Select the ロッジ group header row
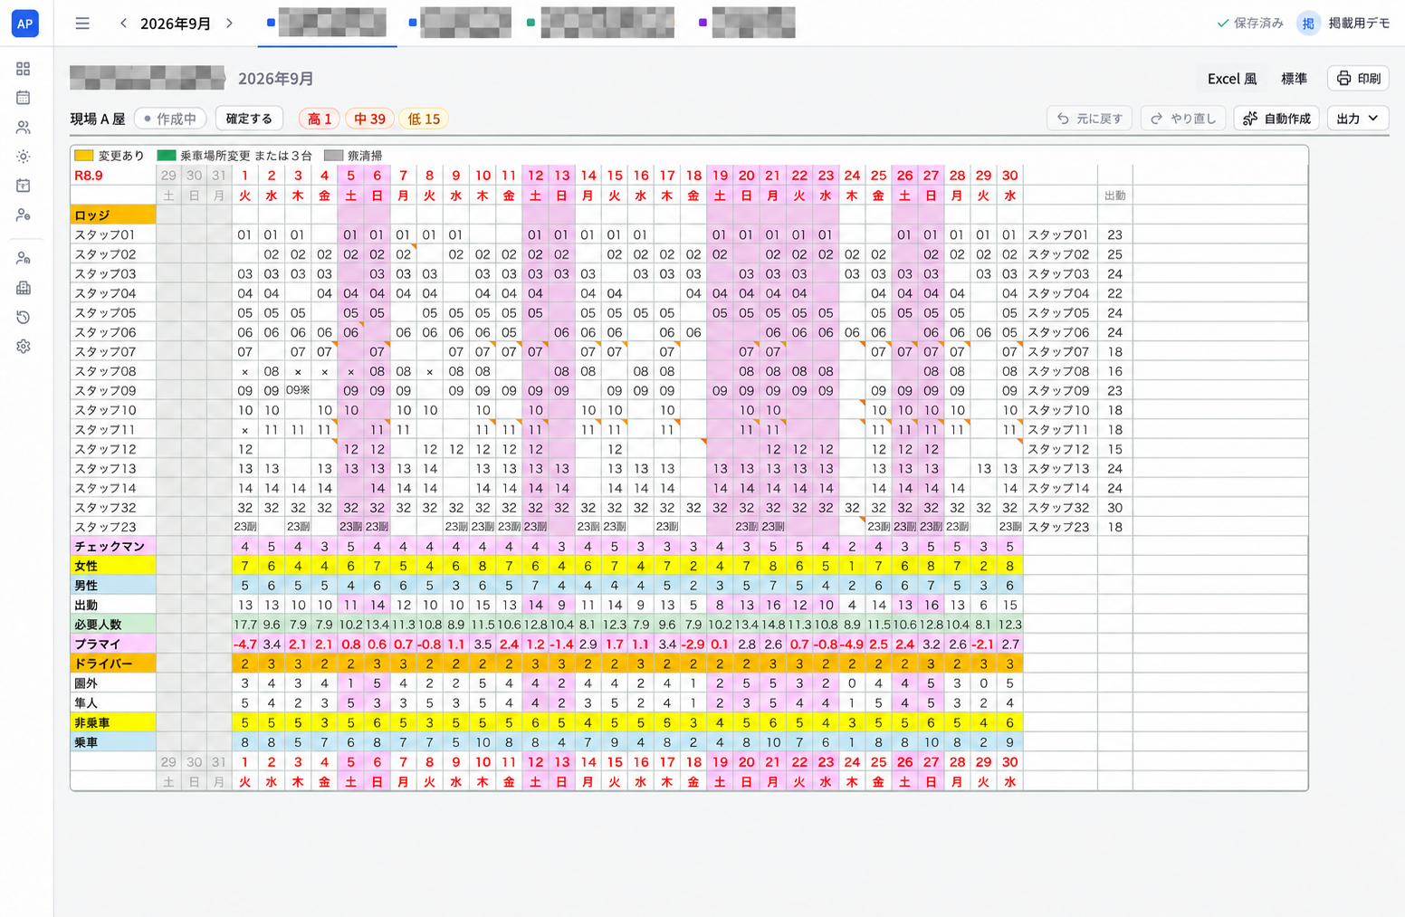The width and height of the screenshot is (1405, 917). tap(113, 215)
